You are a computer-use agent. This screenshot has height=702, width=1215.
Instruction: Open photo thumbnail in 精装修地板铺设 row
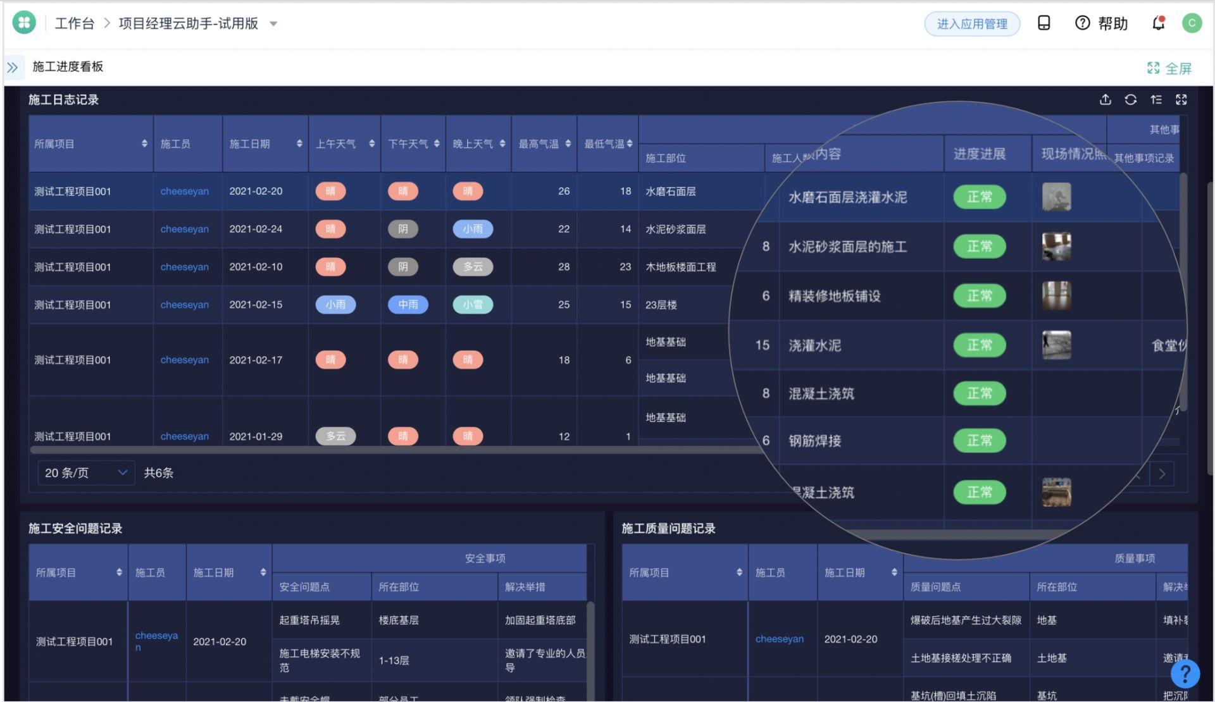tap(1056, 295)
